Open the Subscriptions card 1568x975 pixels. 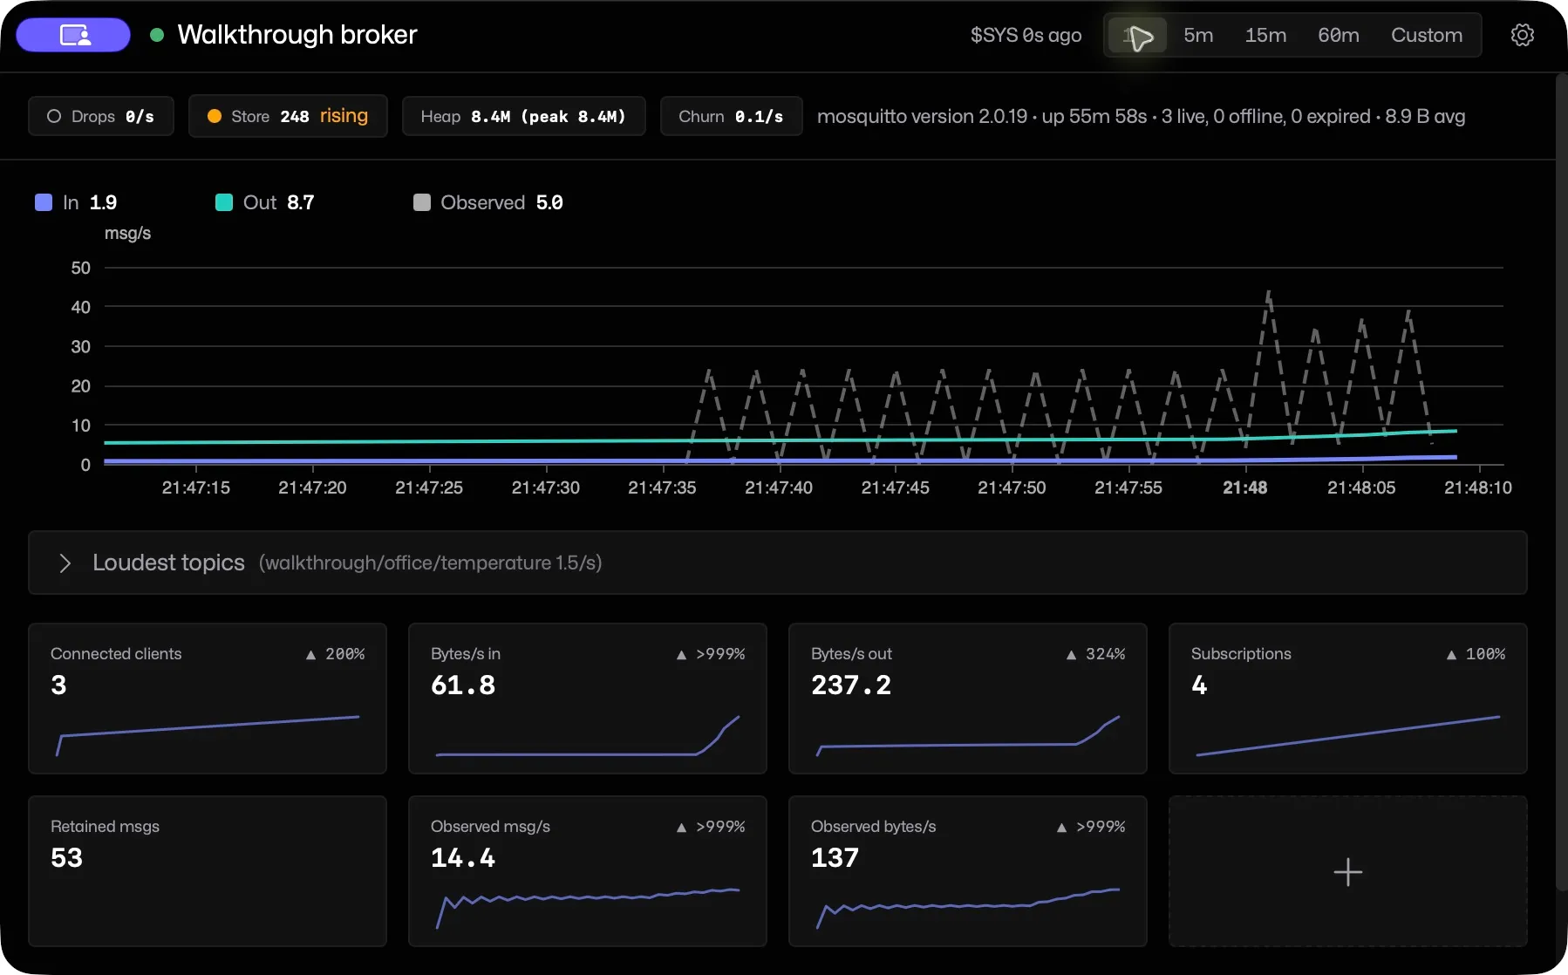click(x=1348, y=699)
